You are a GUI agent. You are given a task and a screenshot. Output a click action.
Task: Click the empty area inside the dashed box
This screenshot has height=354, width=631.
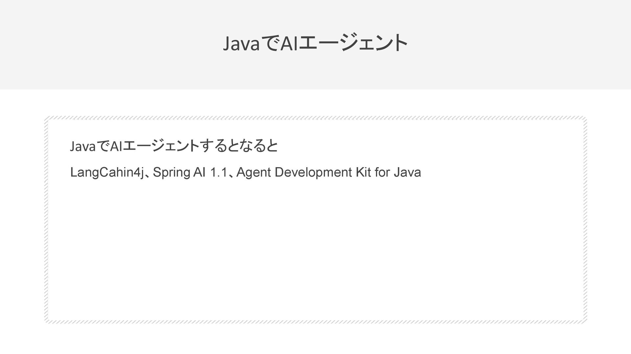(315, 249)
